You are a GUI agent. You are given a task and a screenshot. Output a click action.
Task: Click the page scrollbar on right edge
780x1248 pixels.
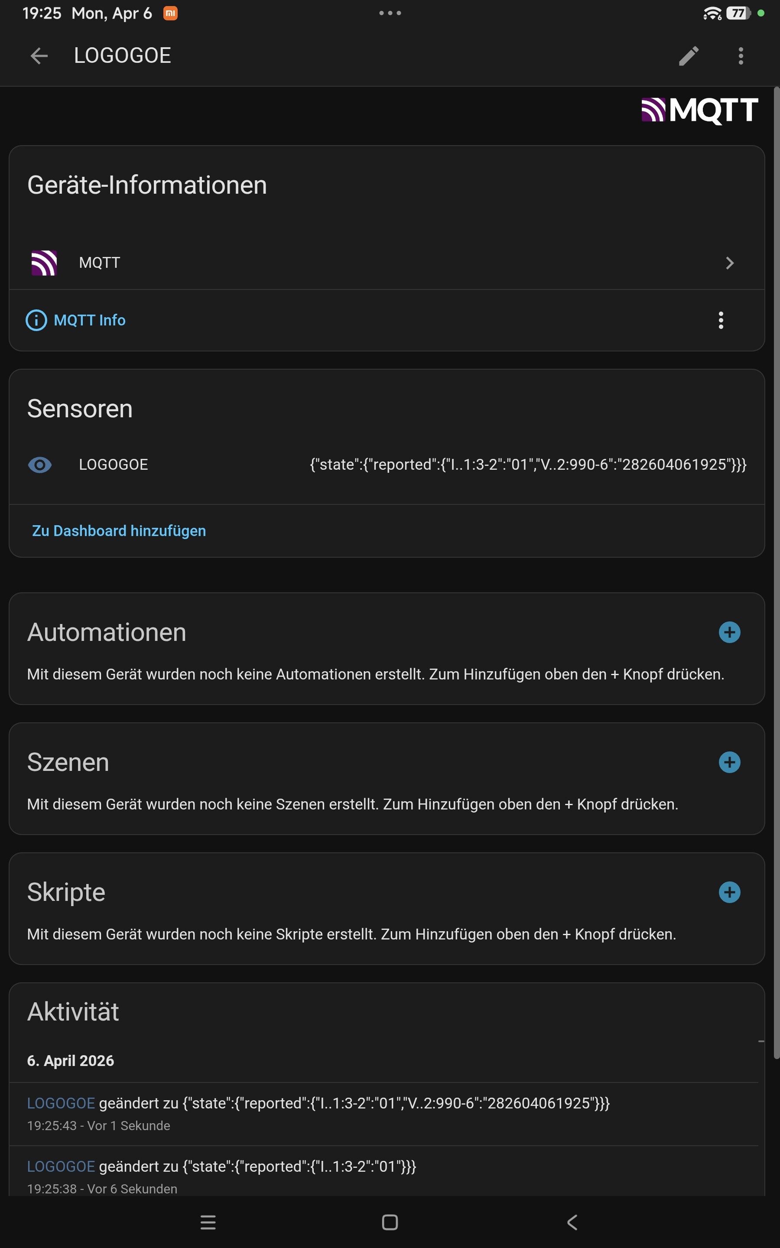(x=776, y=567)
